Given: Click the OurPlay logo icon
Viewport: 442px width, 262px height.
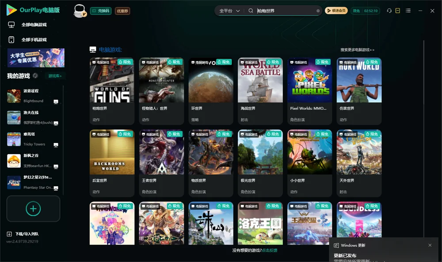Looking at the screenshot, I should pyautogui.click(x=11, y=10).
